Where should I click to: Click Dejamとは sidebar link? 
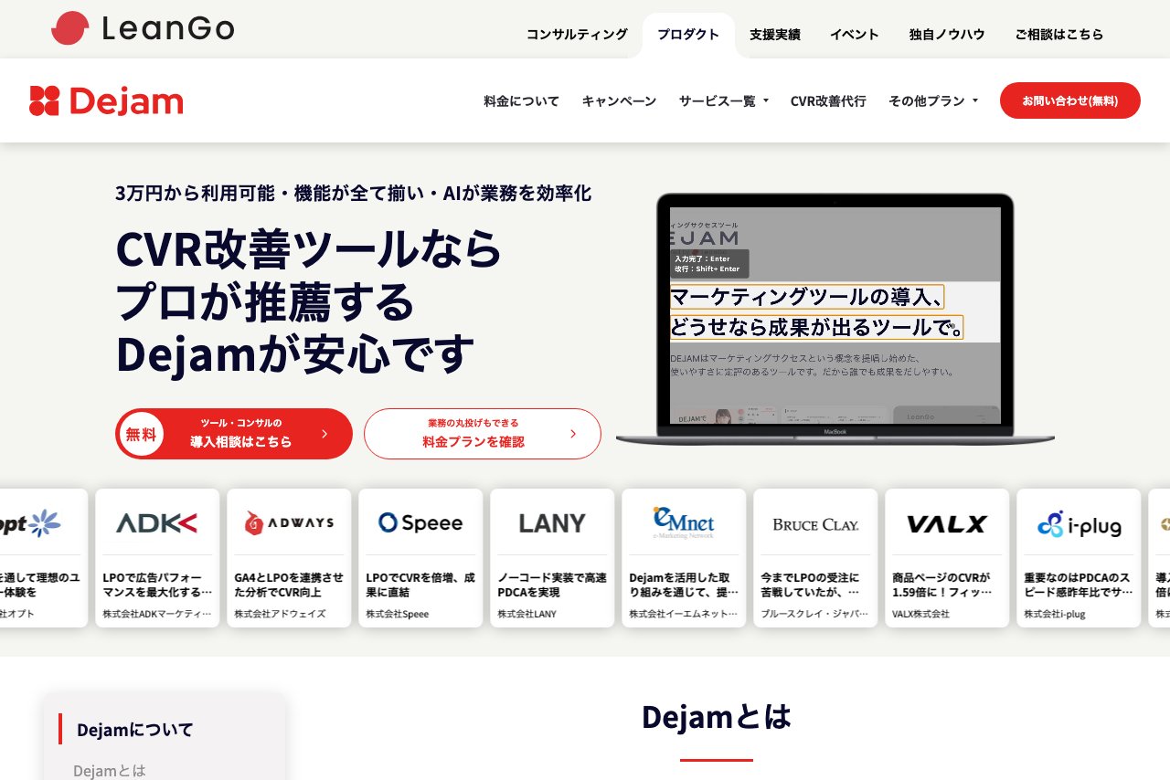coord(110,771)
